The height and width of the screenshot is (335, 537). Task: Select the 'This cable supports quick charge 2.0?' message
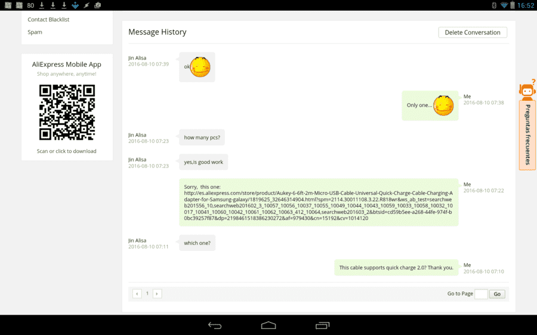coord(396,268)
